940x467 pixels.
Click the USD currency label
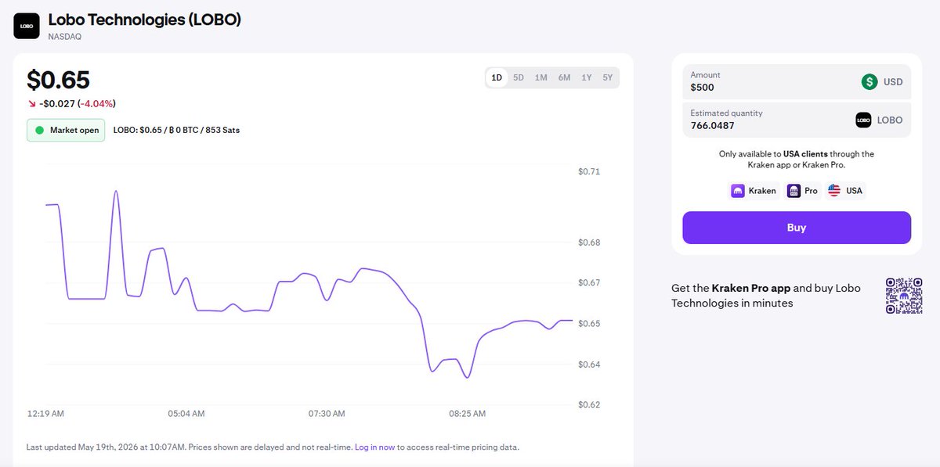click(x=893, y=82)
